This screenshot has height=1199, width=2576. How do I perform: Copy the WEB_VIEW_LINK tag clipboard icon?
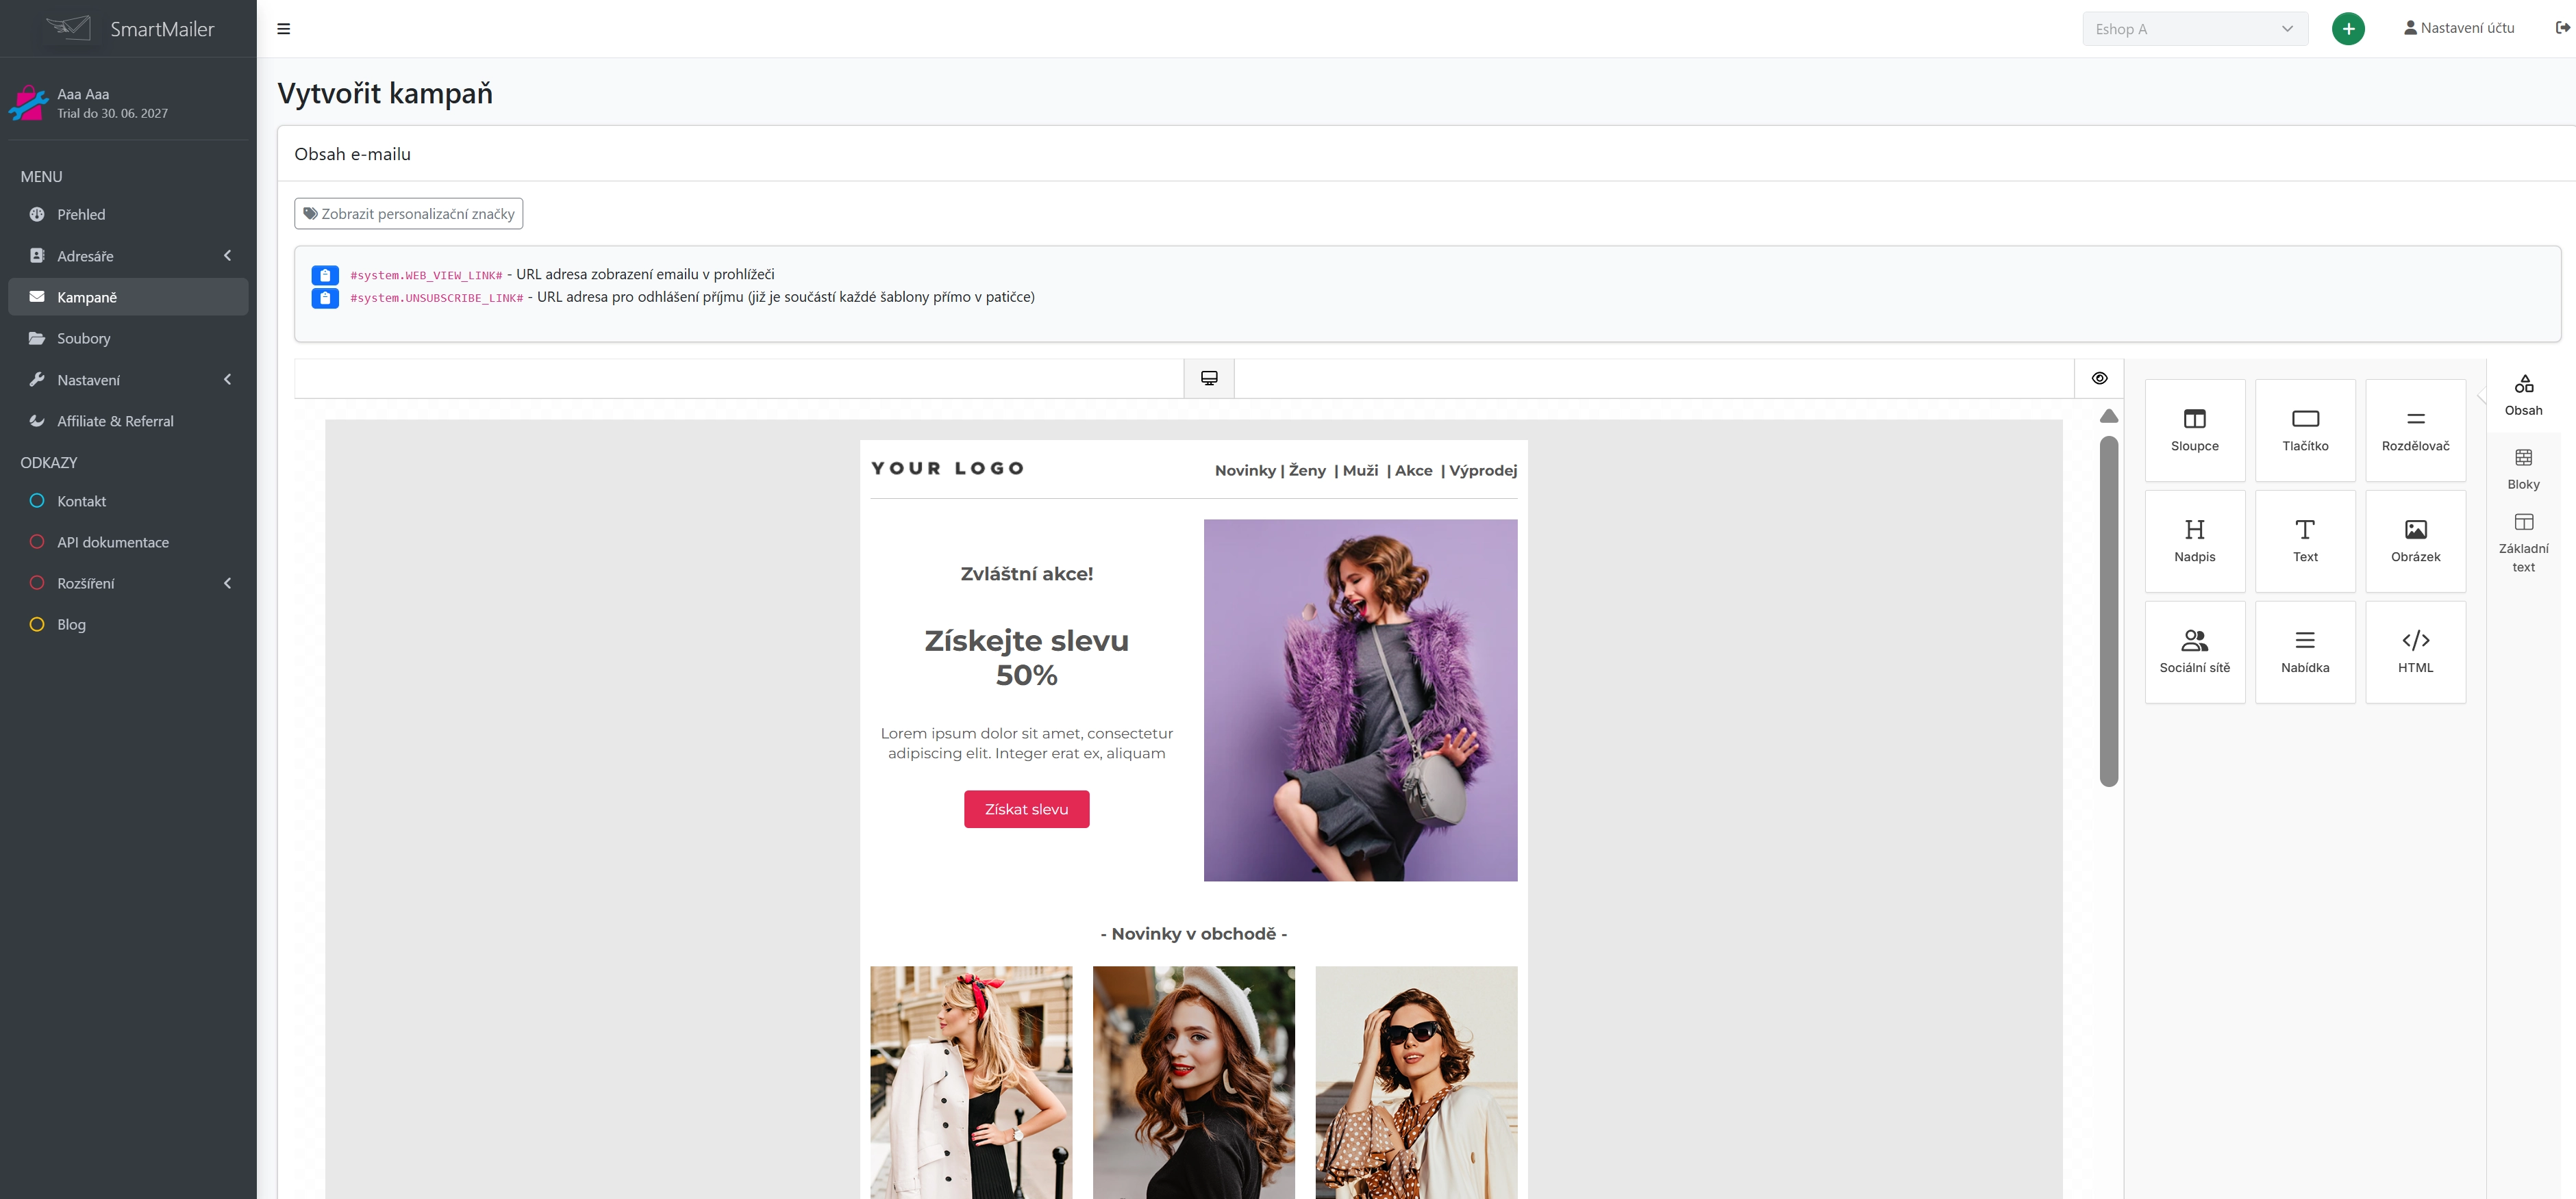pyautogui.click(x=325, y=275)
